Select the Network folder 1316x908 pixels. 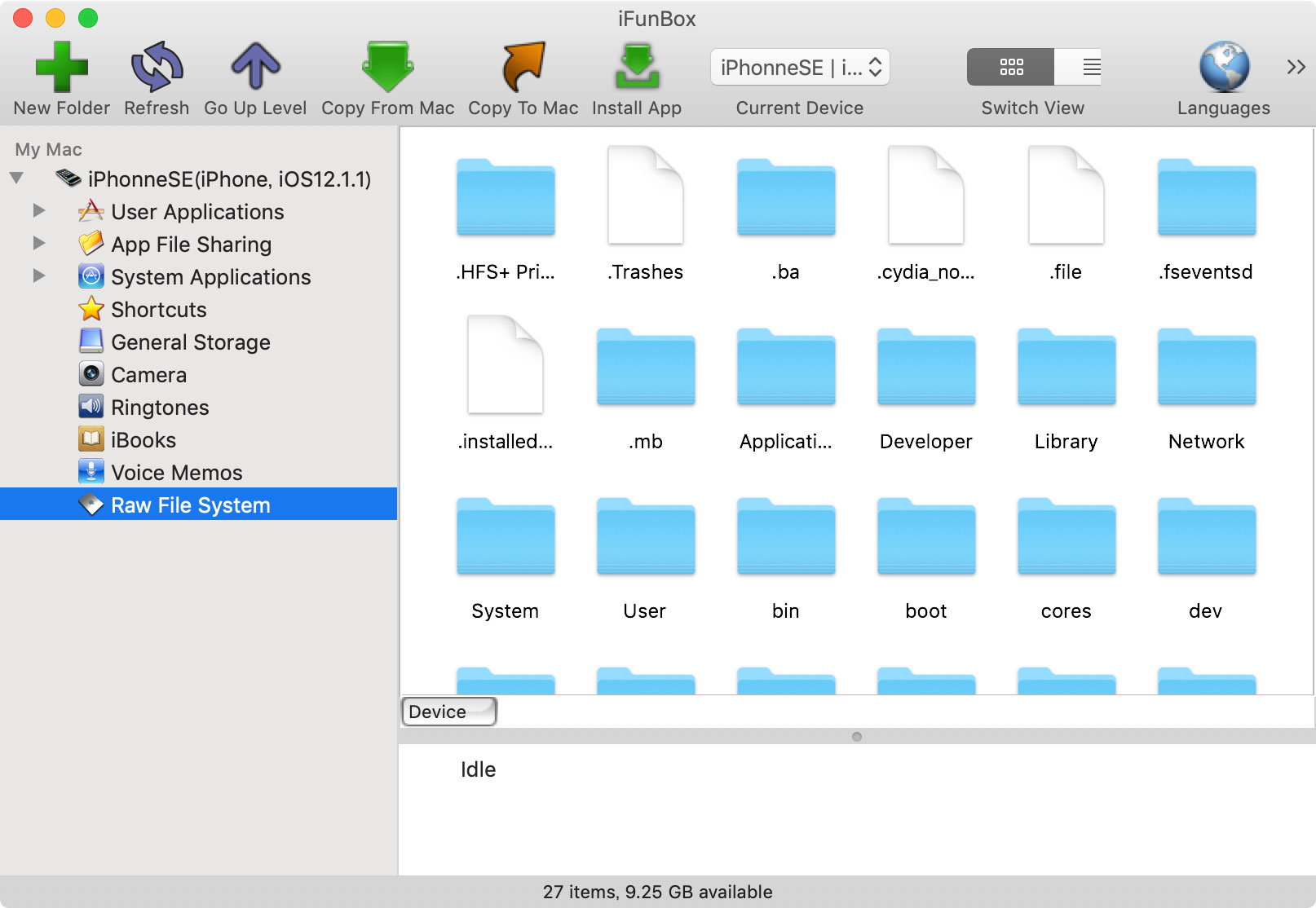point(1207,368)
